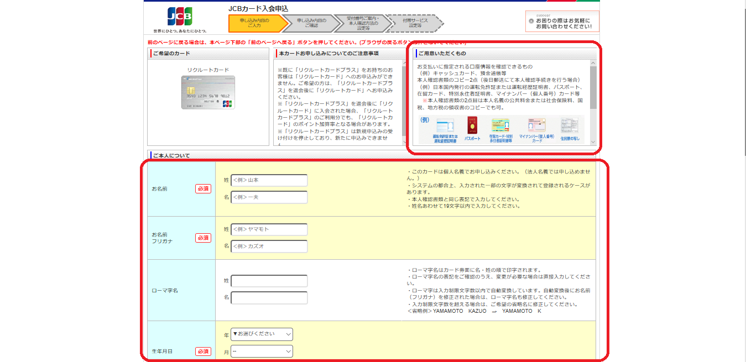746x362 pixels.
Task: Select step 付帯サービス設定等
Action: pyautogui.click(x=415, y=24)
